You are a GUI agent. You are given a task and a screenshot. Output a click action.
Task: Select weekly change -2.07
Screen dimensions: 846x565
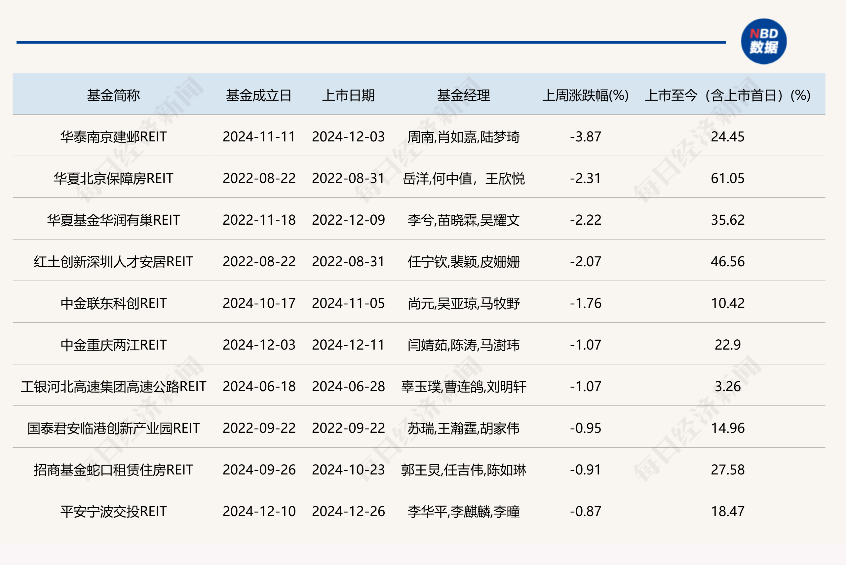pos(586,262)
